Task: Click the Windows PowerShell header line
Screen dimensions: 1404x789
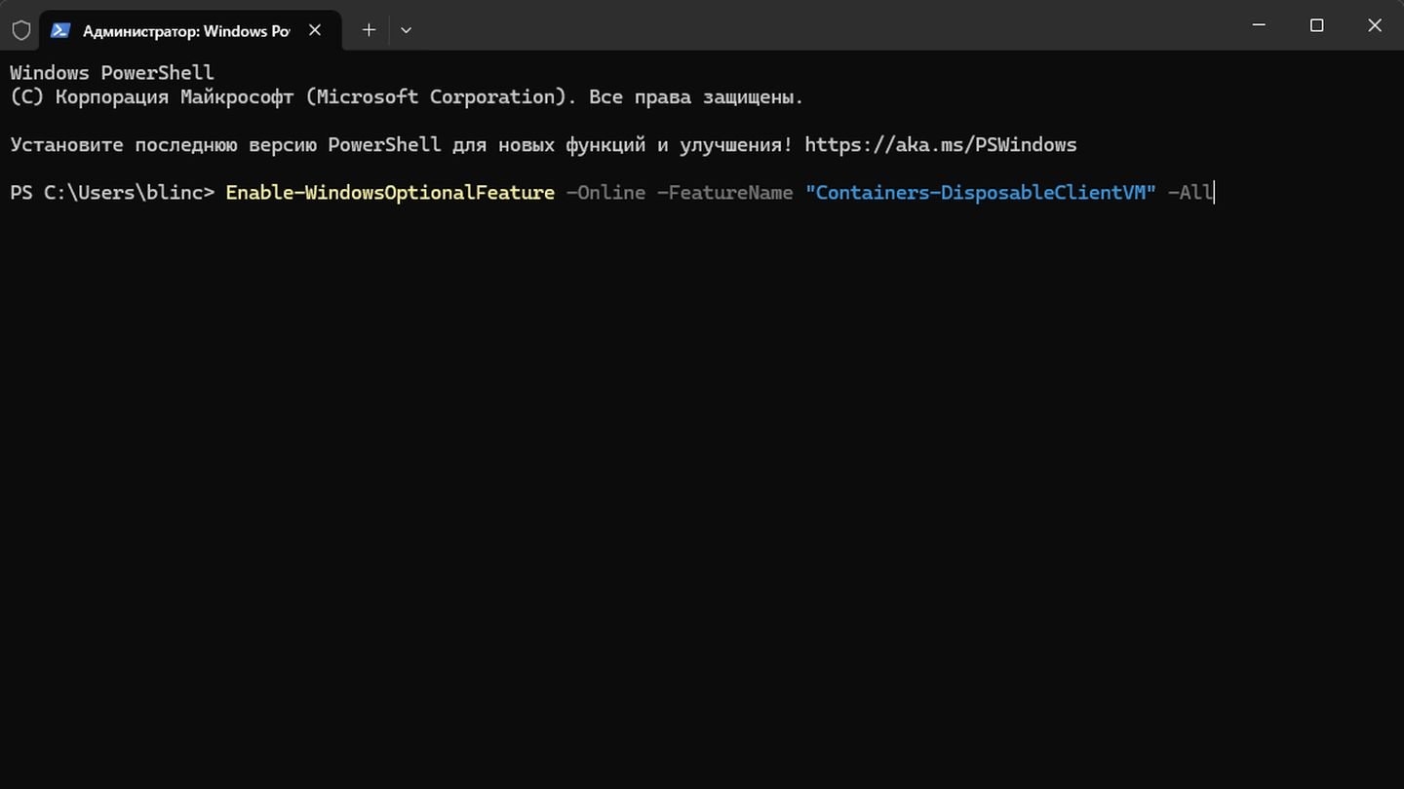Action: pos(112,73)
